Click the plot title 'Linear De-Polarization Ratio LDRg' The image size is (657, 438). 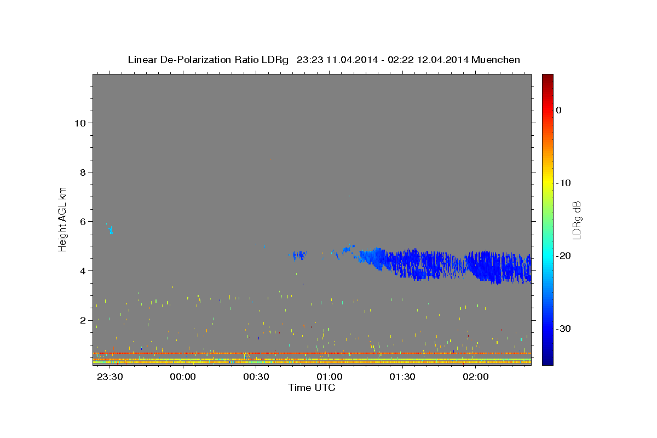pos(208,60)
